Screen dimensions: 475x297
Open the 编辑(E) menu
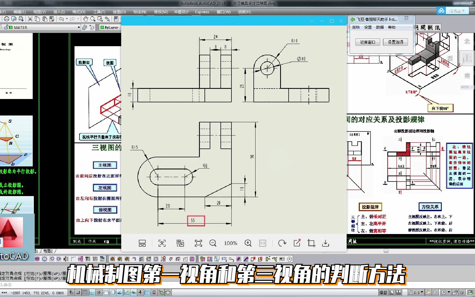coord(20,12)
